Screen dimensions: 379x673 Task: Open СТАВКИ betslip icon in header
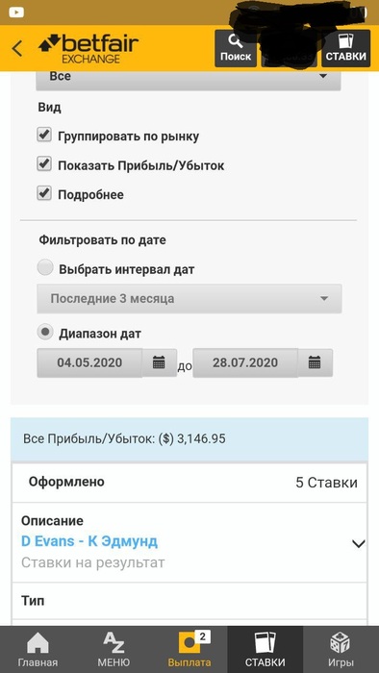[345, 48]
